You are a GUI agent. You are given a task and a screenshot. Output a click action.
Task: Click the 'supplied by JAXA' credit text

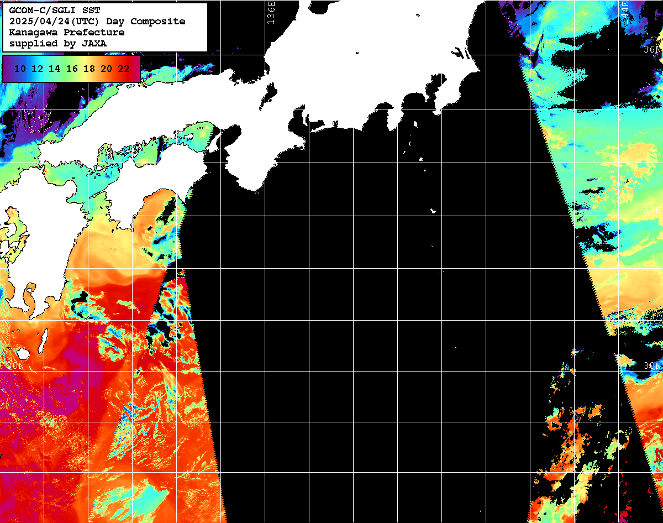click(58, 43)
